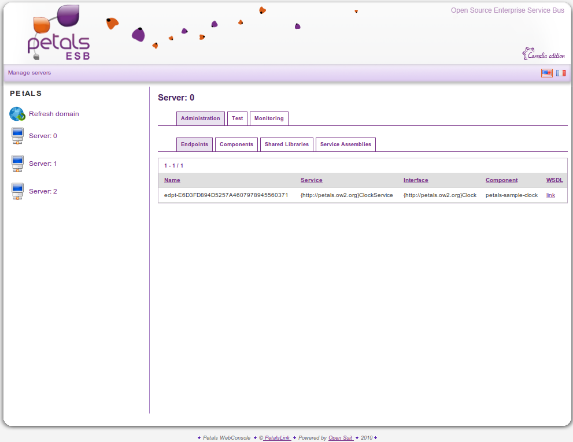The width and height of the screenshot is (573, 442).
Task: Open the WSDL link for ClockService endpoint
Action: (x=550, y=195)
